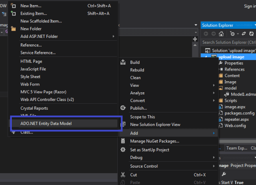This screenshot has height=185, width=256.
Task: Choose Manage NuGet Packages...
Action: (155, 141)
